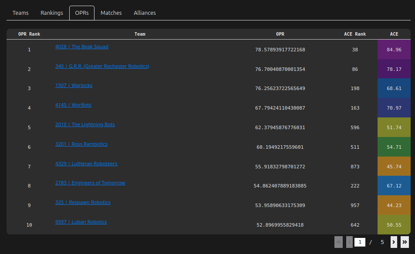Switch to the Teams tab
Screen dimensions: 415x254
click(20, 13)
